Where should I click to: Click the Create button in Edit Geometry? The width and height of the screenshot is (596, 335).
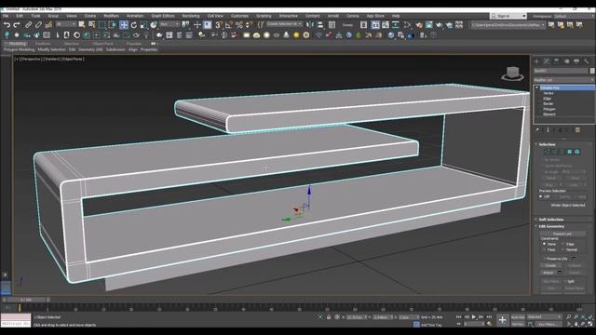pyautogui.click(x=550, y=265)
